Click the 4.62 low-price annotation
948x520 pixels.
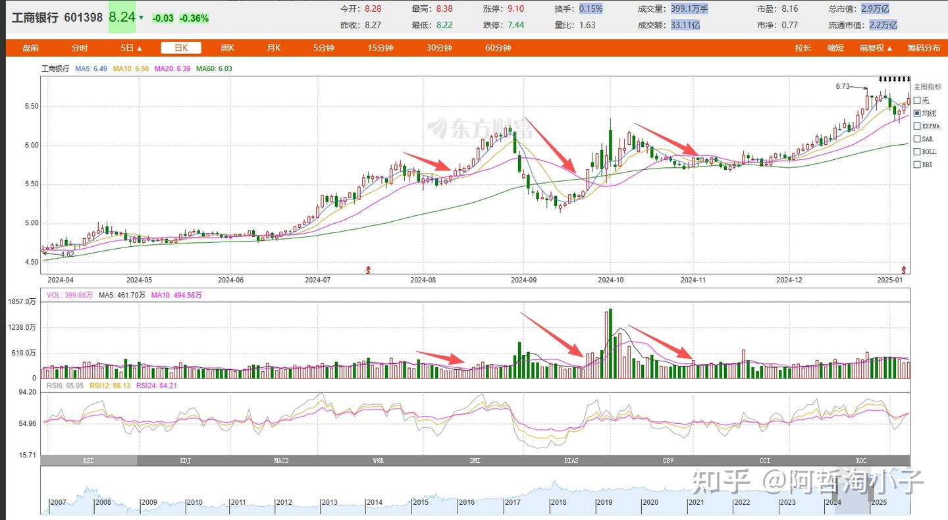67,253
